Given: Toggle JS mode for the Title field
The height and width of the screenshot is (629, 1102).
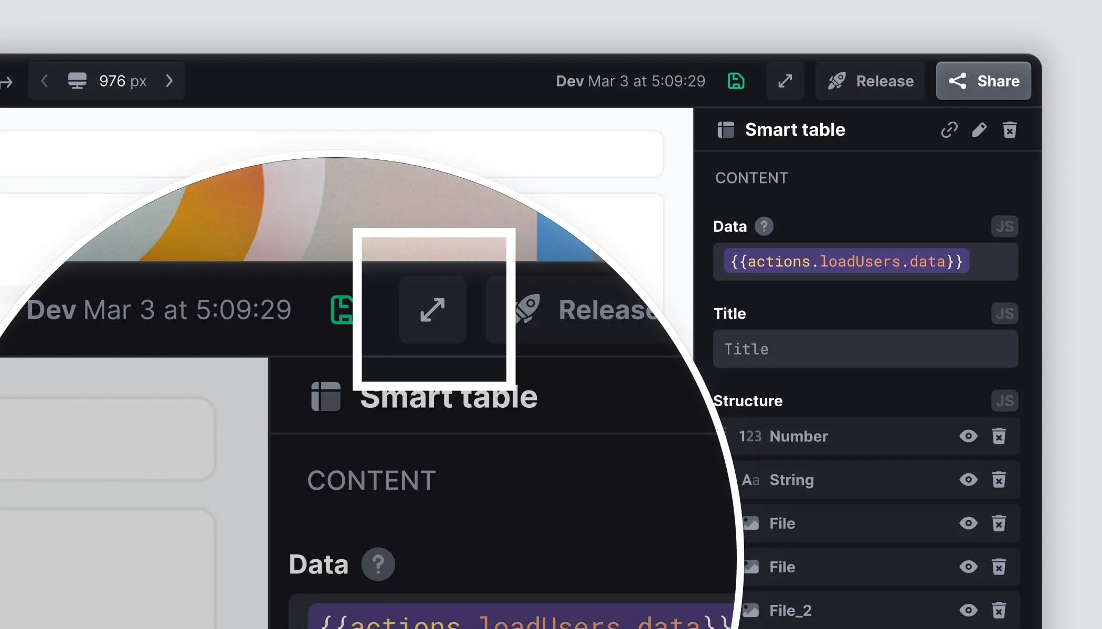Looking at the screenshot, I should coord(1004,313).
